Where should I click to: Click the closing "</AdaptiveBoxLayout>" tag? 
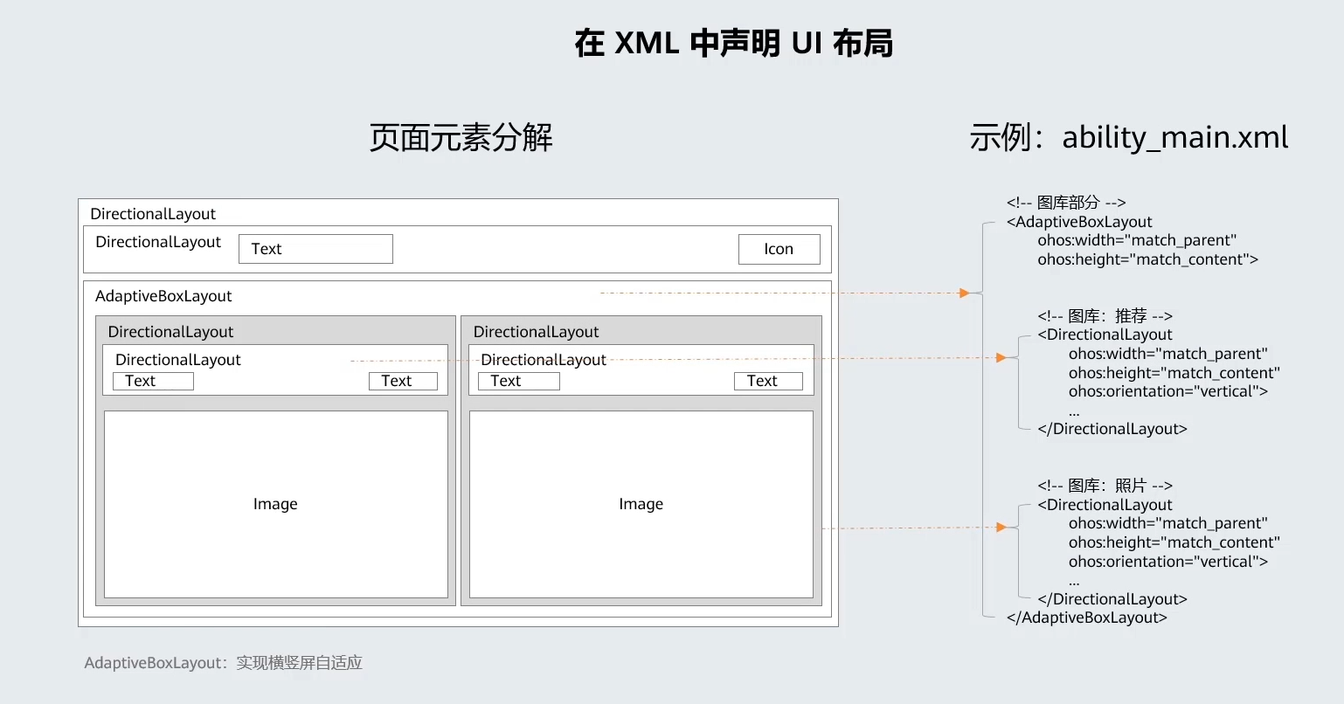(1087, 618)
